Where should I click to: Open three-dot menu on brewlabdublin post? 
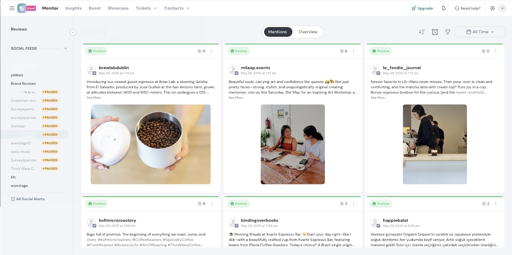tap(212, 51)
